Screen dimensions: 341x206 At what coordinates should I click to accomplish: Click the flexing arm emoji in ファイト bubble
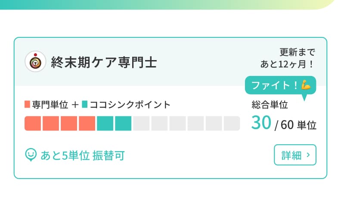click(306, 85)
